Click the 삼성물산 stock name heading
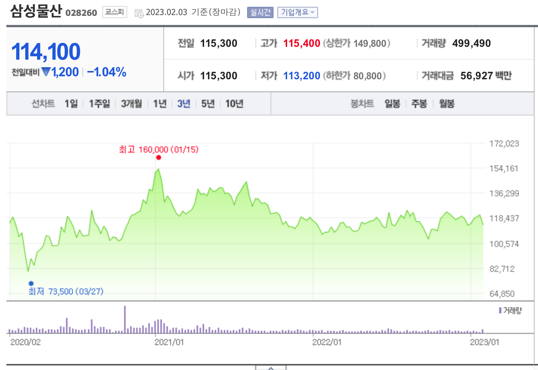Screen dimensions: 538x370 click(x=36, y=11)
